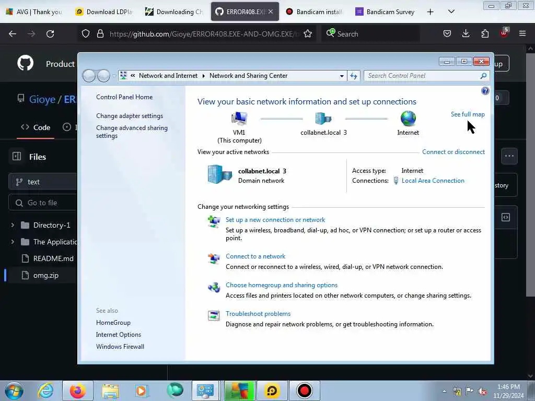Open a new Firefox tab
535x401 pixels.
coord(431,12)
